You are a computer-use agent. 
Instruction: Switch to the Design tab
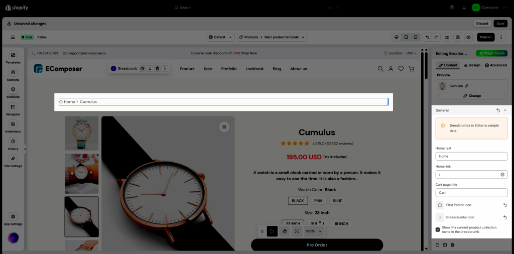pos(472,65)
